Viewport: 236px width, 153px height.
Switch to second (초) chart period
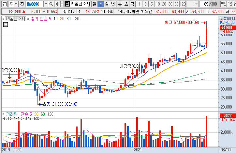tap(126, 4)
